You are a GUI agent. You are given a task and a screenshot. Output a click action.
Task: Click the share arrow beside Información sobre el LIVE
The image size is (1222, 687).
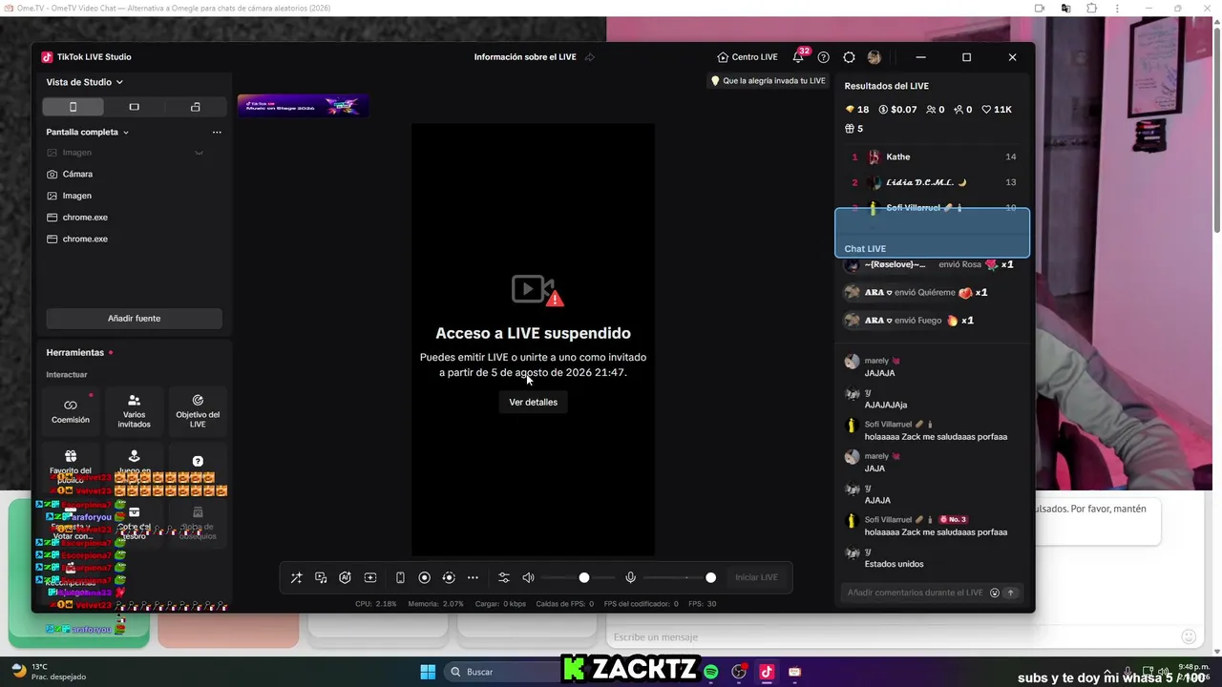click(x=590, y=57)
